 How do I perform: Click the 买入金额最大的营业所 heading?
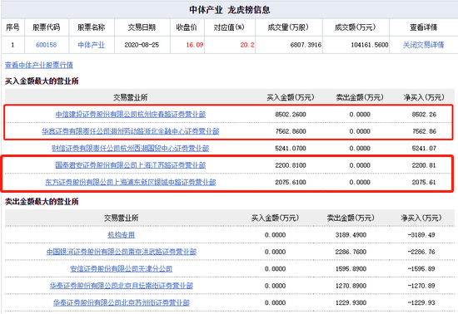pos(42,81)
